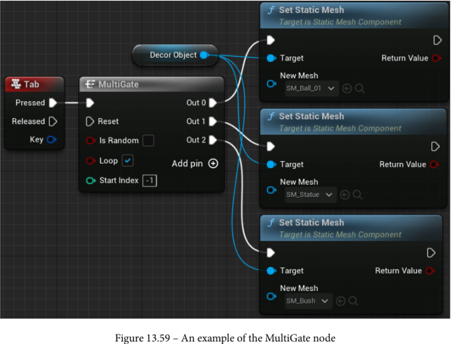Click the function icon on the top Set Static Mesh
451x344 pixels.
271,10
